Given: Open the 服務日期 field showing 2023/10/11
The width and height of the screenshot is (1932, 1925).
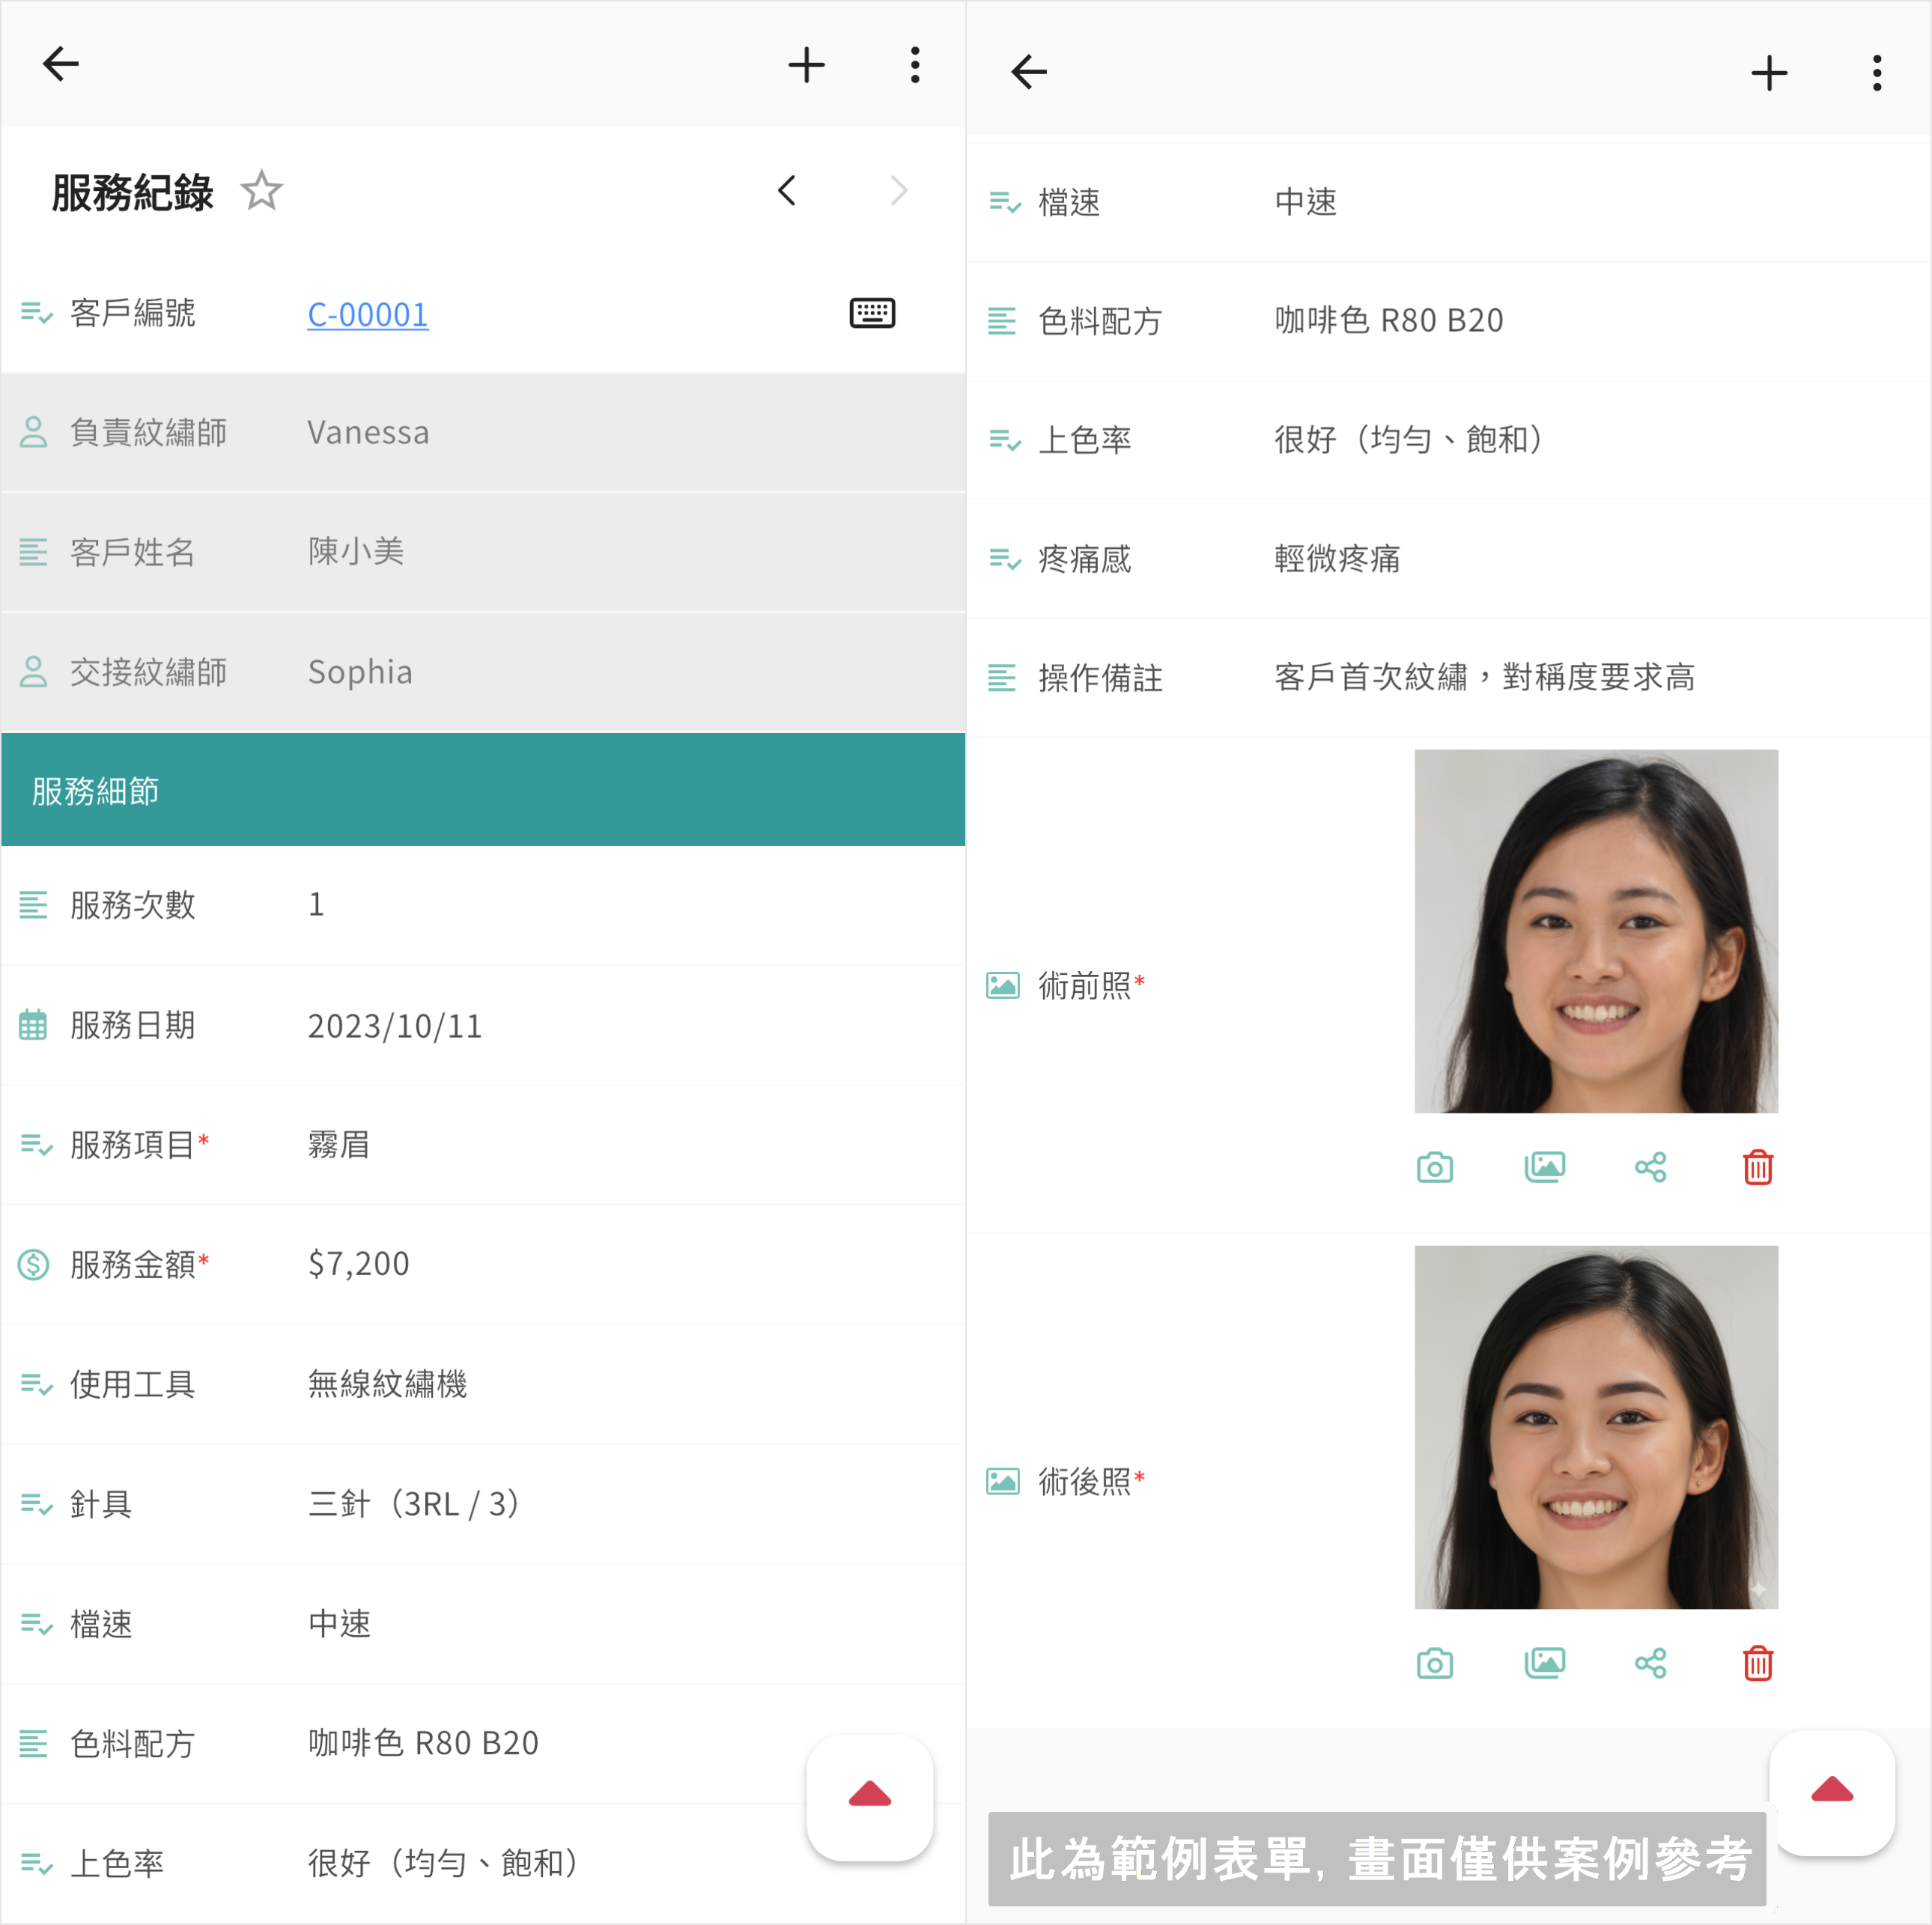Looking at the screenshot, I should point(394,1026).
